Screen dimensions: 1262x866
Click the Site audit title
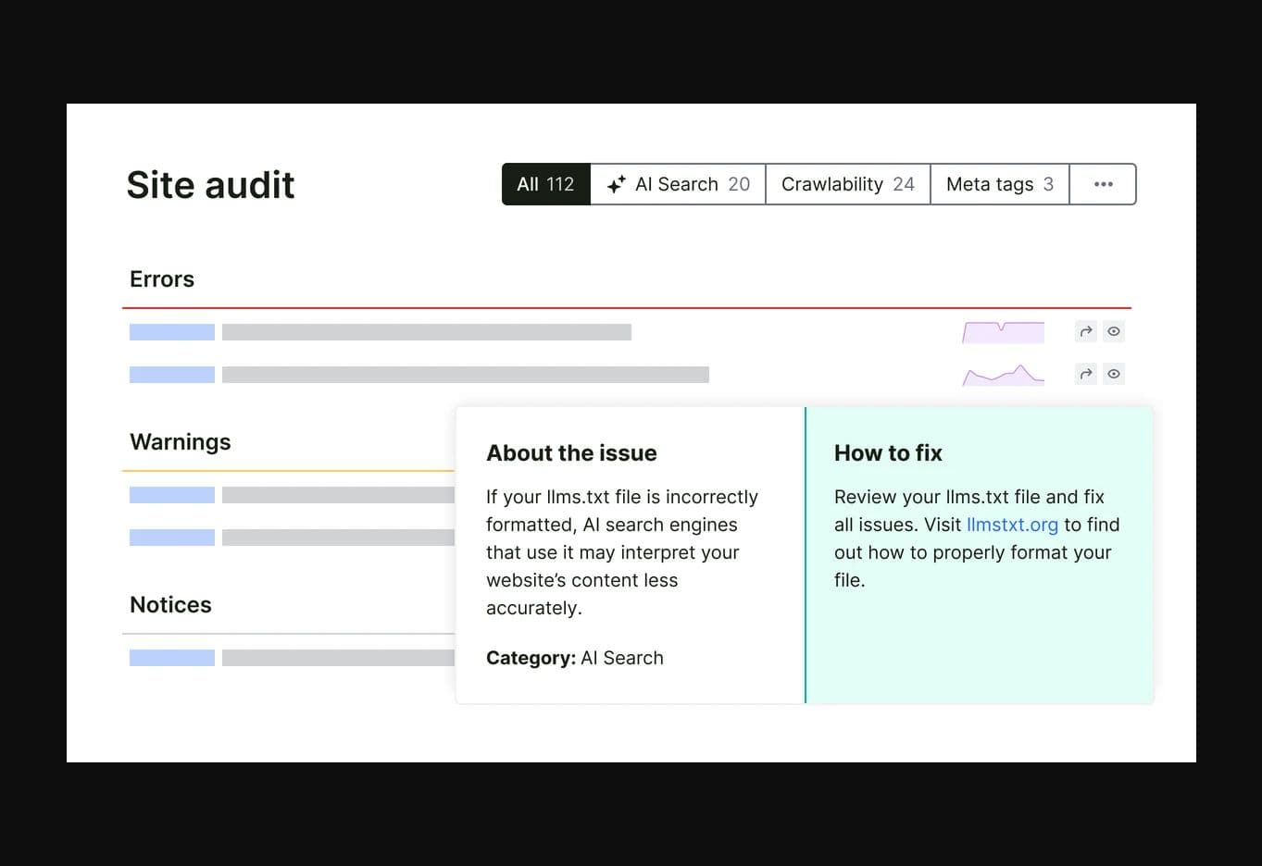[210, 185]
